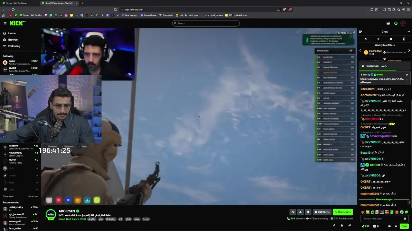
Task: Click Show More in following list
Action: [8, 196]
